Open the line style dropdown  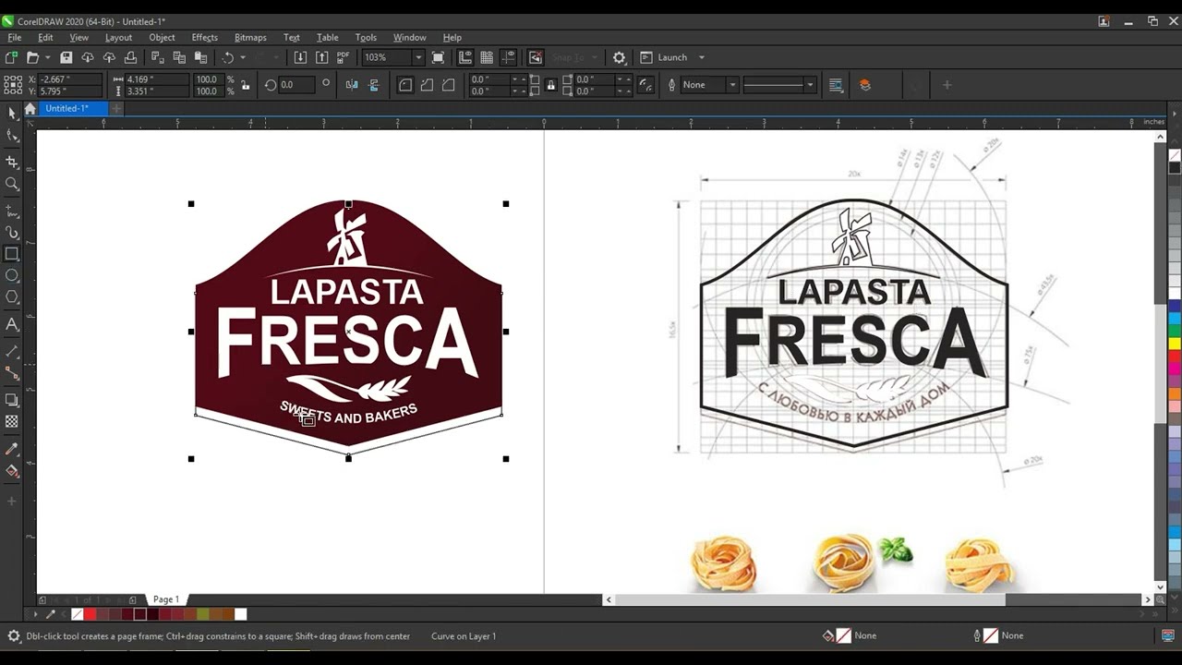point(810,85)
